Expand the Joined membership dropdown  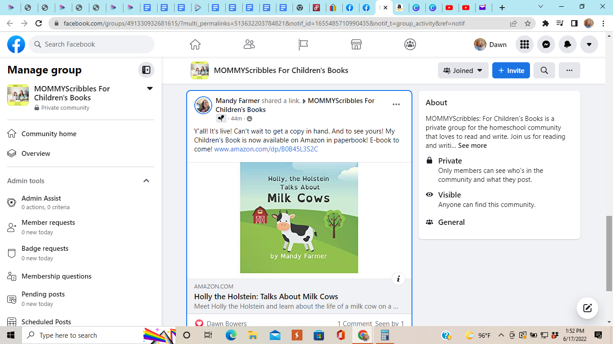[463, 70]
